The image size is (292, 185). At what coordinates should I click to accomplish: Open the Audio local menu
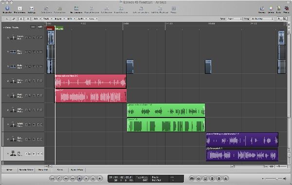coord(82,19)
